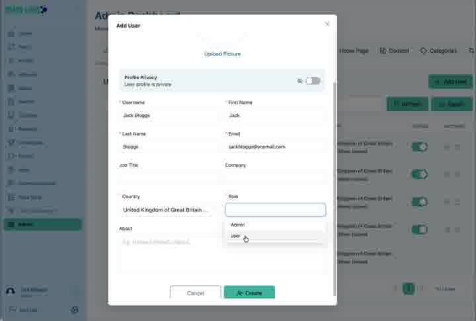Click the user avatar in the sidebar footer

tap(11, 291)
